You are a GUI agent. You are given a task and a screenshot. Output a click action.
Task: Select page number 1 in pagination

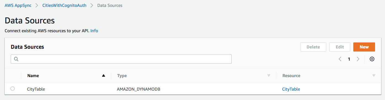[x=349, y=59]
